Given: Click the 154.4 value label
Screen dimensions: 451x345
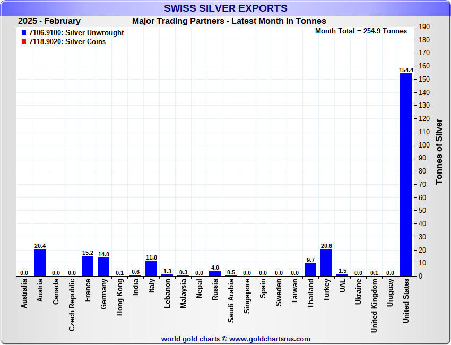Looking at the screenshot, I should pos(406,70).
